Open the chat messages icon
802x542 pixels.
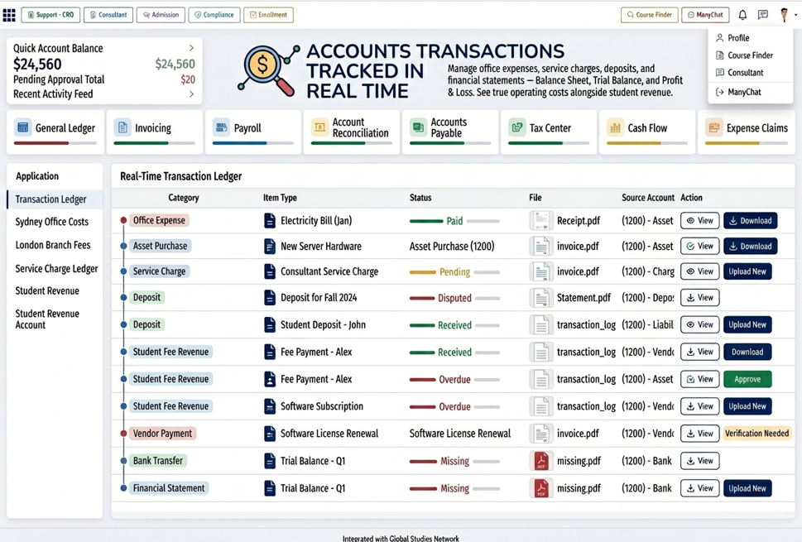tap(762, 15)
